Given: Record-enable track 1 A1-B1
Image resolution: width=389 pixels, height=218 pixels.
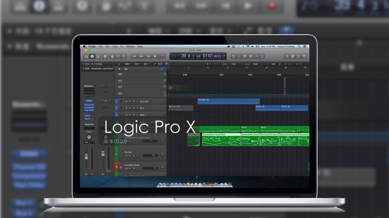Looking at the screenshot, I should click(x=133, y=101).
